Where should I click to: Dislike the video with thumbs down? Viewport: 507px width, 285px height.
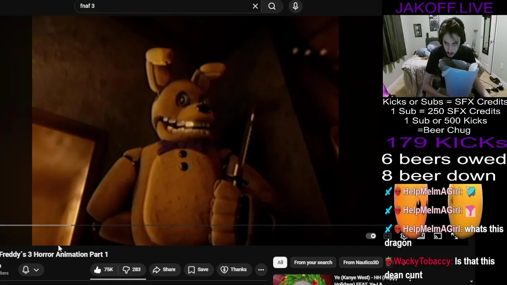(x=132, y=270)
